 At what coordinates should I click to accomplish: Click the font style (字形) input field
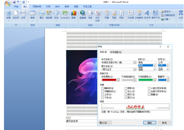click(x=147, y=62)
